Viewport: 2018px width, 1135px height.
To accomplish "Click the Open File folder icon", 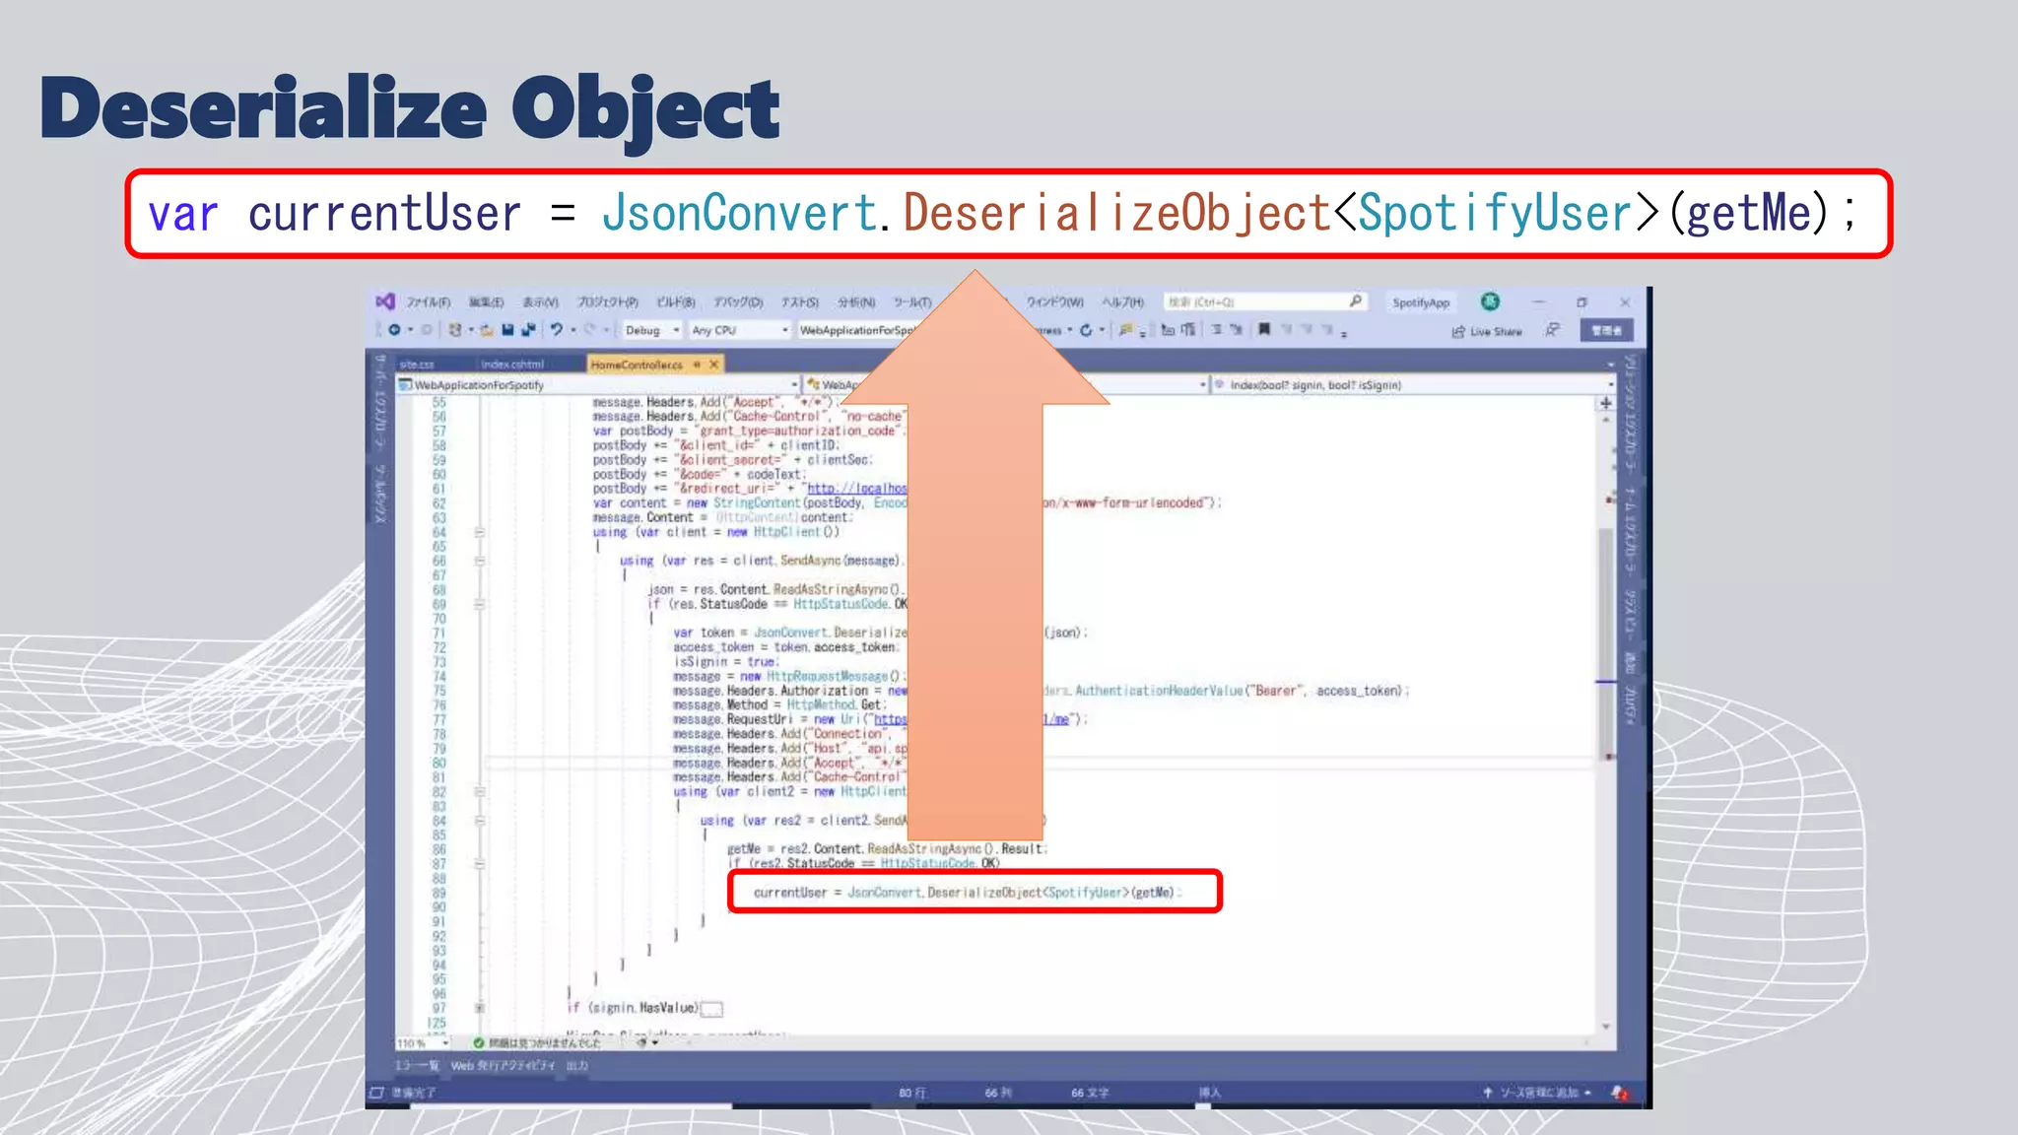I will tap(487, 330).
